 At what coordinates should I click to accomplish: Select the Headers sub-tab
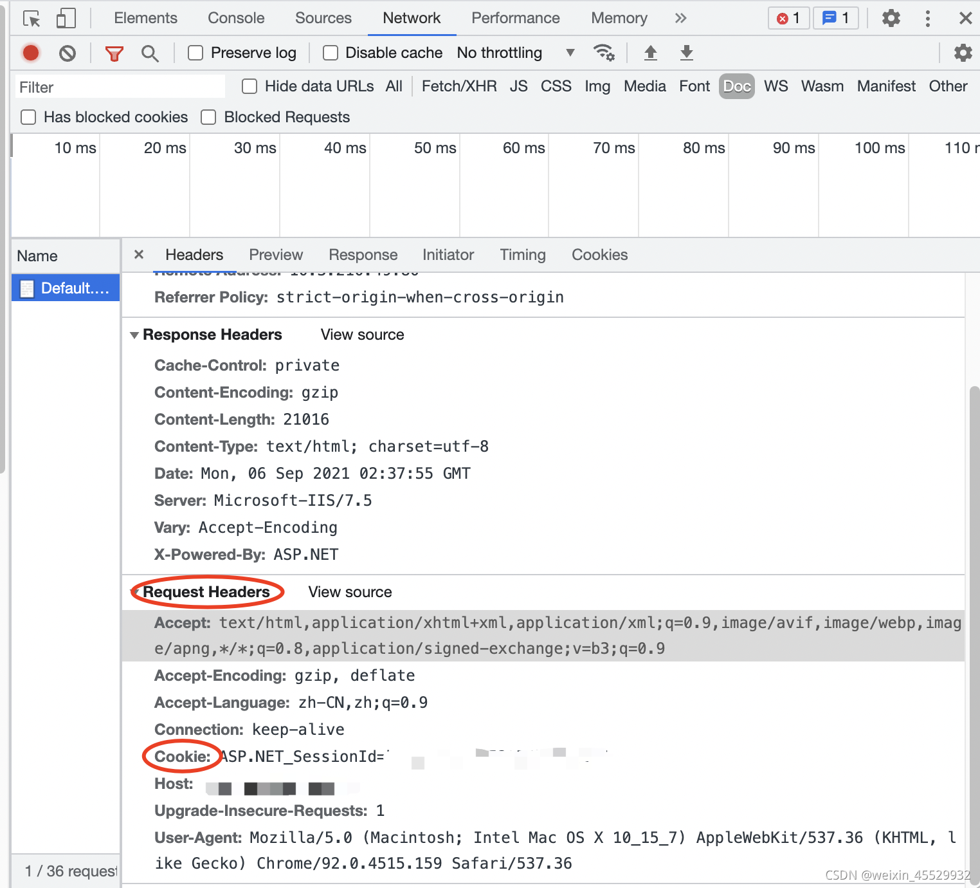[194, 255]
